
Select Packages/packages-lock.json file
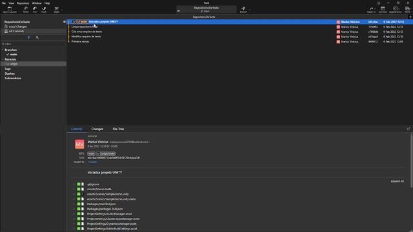click(x=105, y=209)
